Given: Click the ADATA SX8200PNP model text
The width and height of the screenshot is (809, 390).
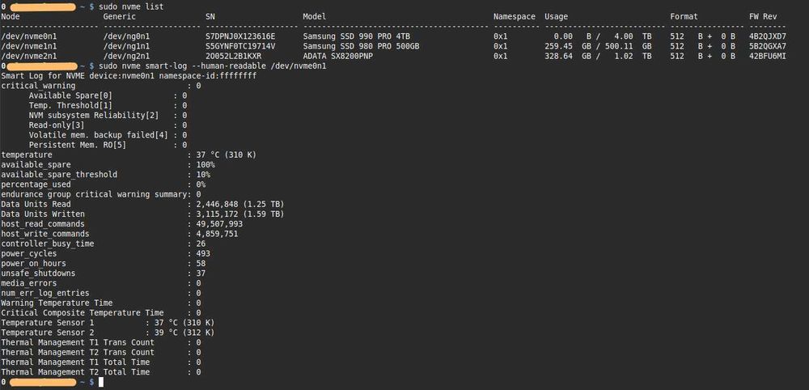Looking at the screenshot, I should 340,56.
